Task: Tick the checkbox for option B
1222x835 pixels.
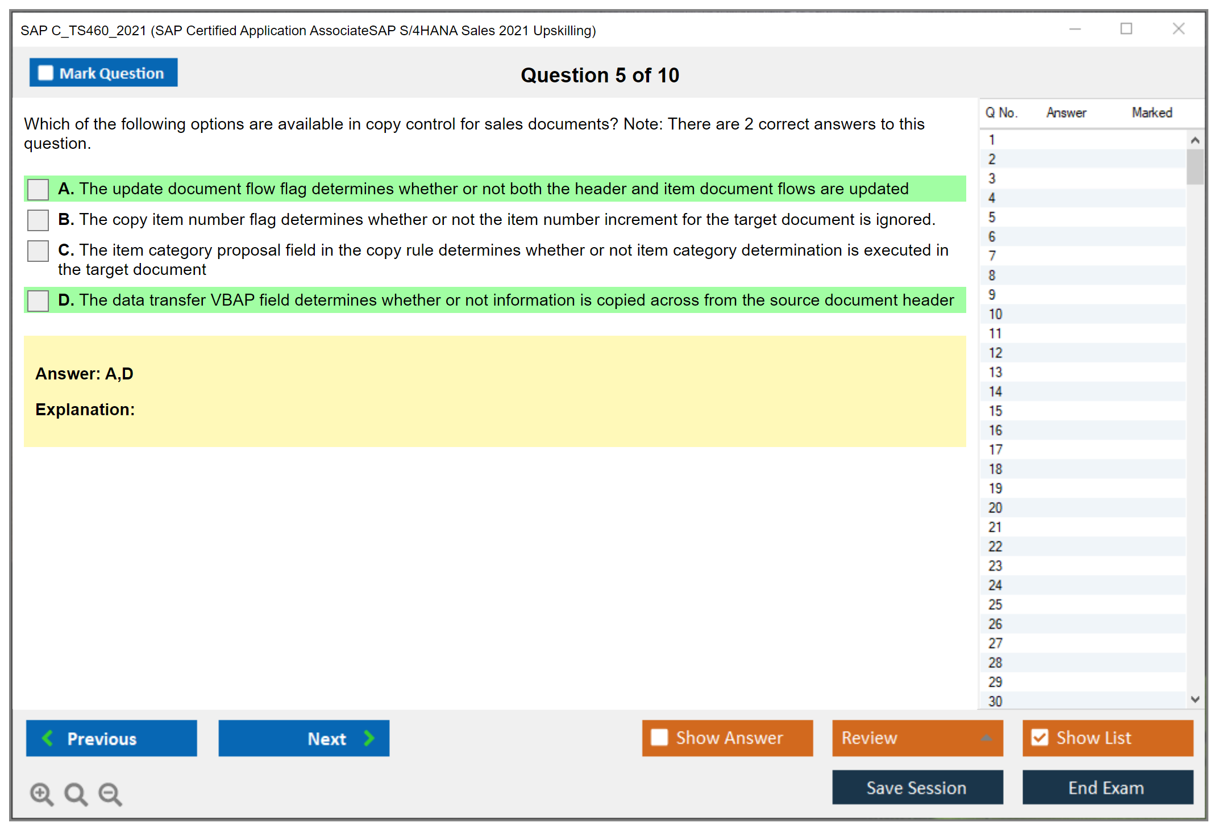Action: coord(38,220)
